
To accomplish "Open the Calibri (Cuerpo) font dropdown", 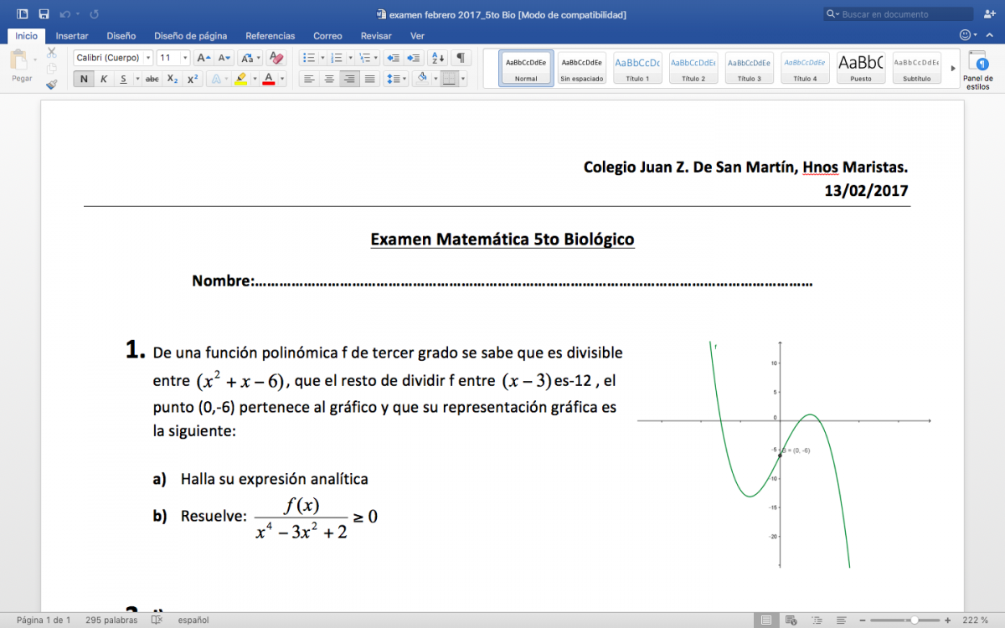I will [x=113, y=58].
